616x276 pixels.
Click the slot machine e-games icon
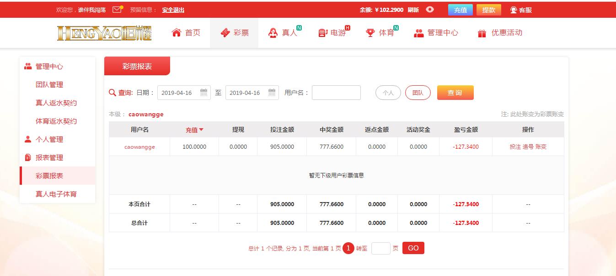(323, 33)
